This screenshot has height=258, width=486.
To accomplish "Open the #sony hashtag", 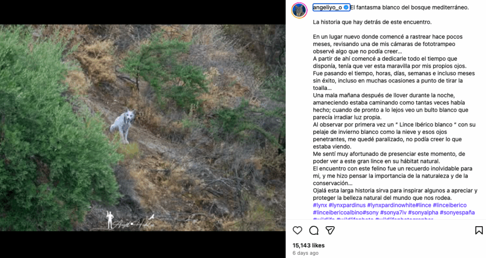I will (370, 213).
